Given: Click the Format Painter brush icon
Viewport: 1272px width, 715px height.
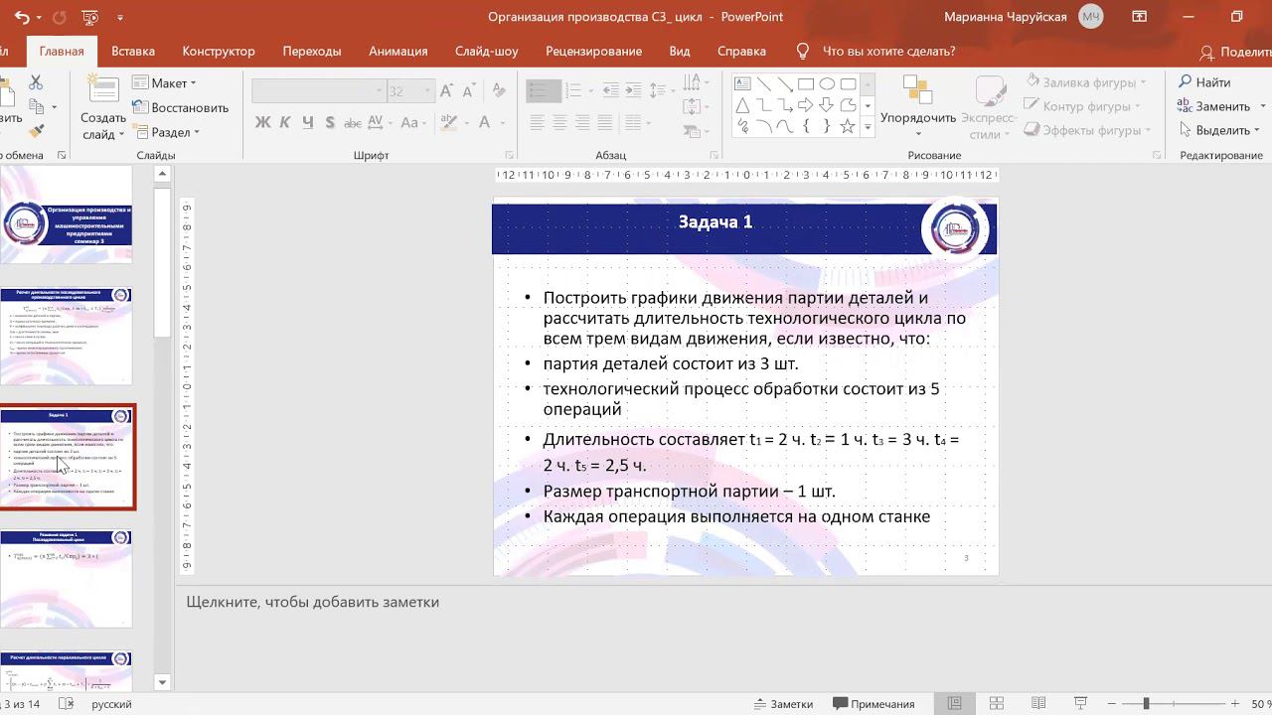Looking at the screenshot, I should (x=37, y=130).
